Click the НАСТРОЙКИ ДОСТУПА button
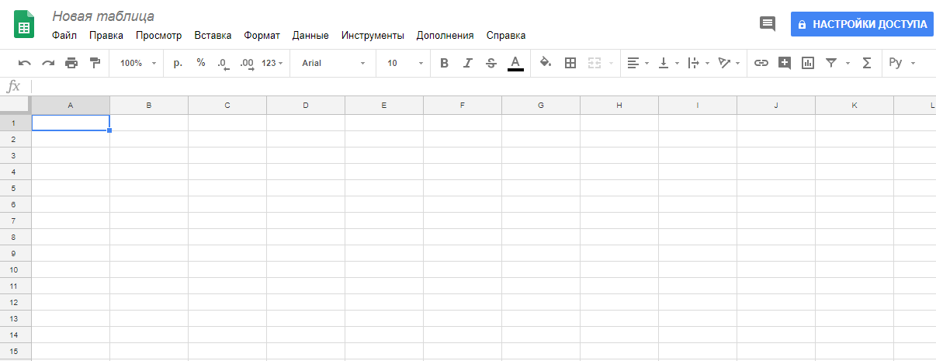Screen dimensions: 936x361 (861, 24)
